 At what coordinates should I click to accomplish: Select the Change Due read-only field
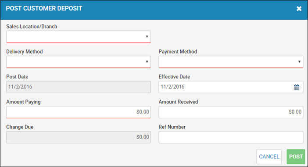(79, 137)
